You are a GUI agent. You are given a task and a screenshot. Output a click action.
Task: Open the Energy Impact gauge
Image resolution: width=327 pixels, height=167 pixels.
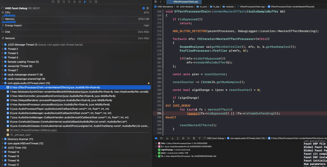point(75,27)
